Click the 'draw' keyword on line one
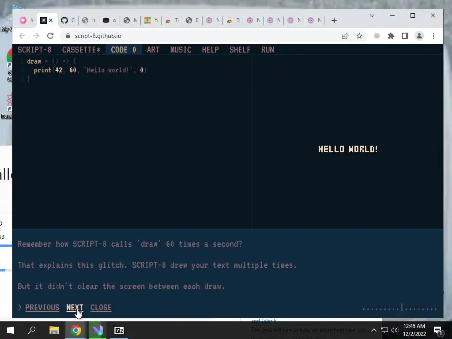 tap(34, 61)
